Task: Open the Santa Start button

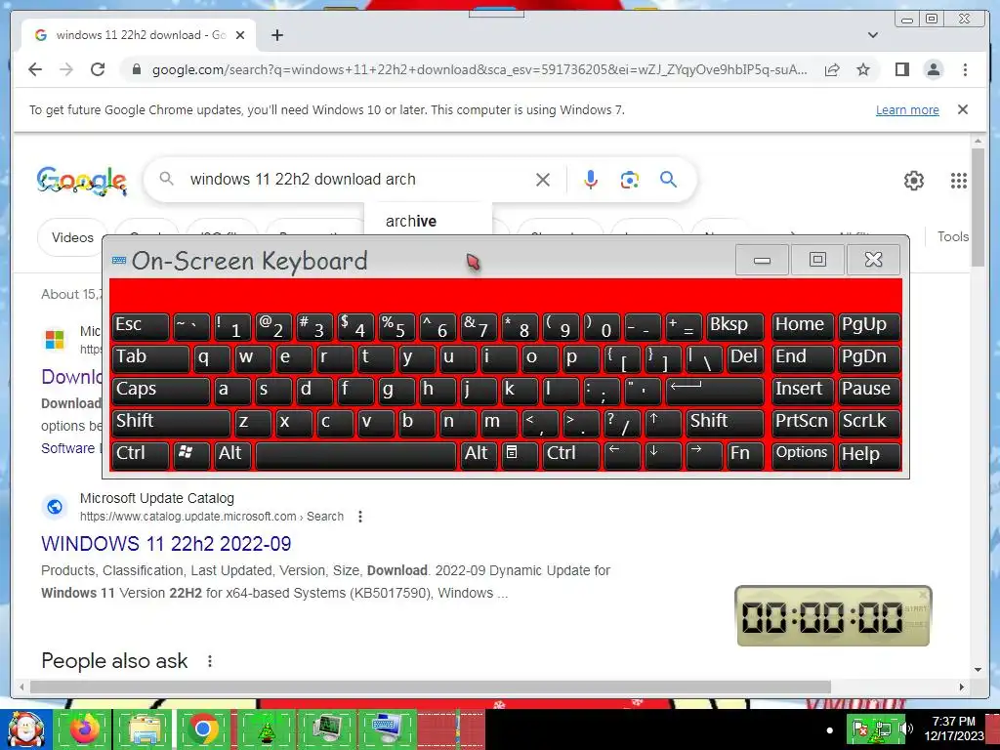Action: (24, 729)
